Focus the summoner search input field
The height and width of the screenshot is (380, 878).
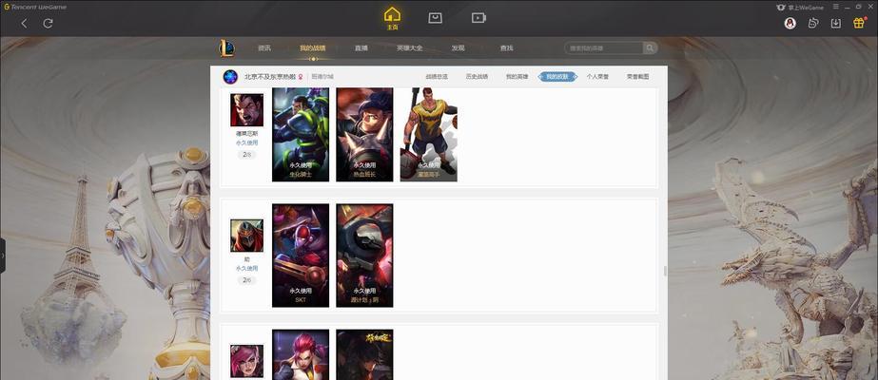pyautogui.click(x=604, y=48)
